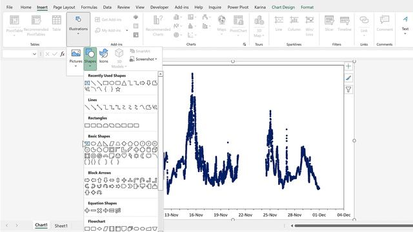Image resolution: width=413 pixels, height=232 pixels.
Task: Switch to the Power Pivot tab
Action: [x=238, y=7]
